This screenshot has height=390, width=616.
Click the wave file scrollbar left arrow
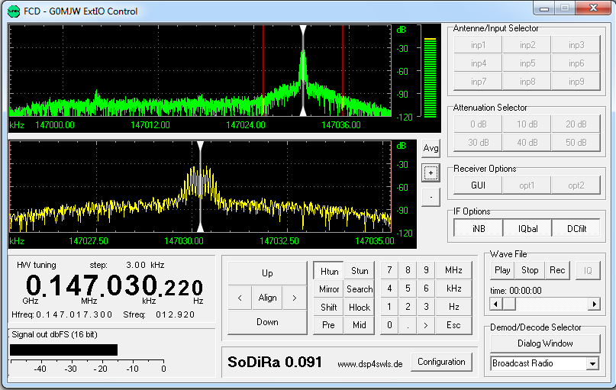[x=495, y=305]
